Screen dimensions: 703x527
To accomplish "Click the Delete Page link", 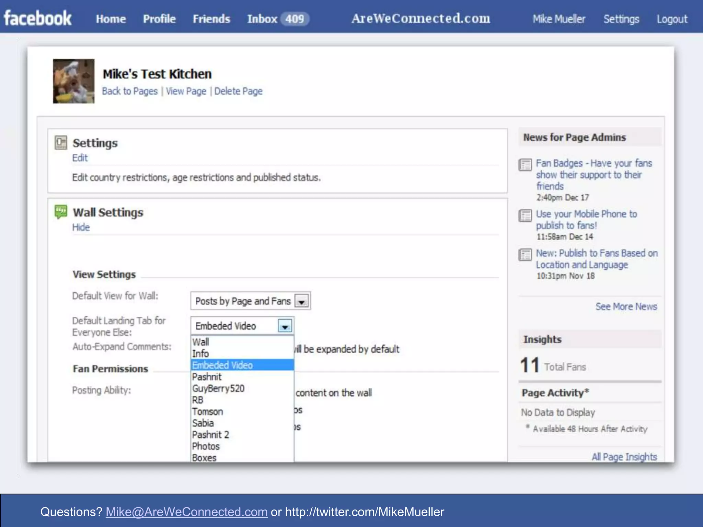I will coord(238,91).
